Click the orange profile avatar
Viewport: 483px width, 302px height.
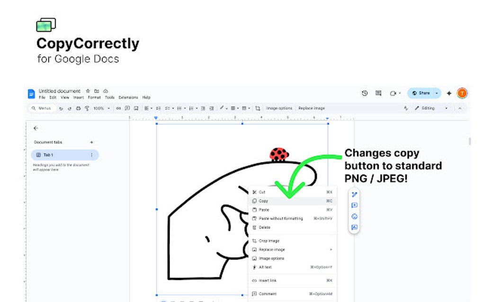click(462, 93)
